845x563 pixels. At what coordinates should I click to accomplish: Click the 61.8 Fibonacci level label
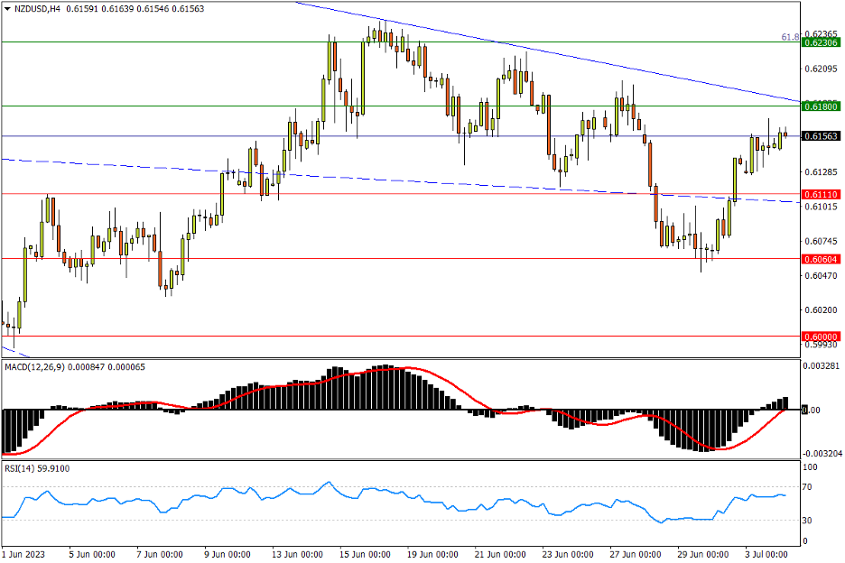790,38
